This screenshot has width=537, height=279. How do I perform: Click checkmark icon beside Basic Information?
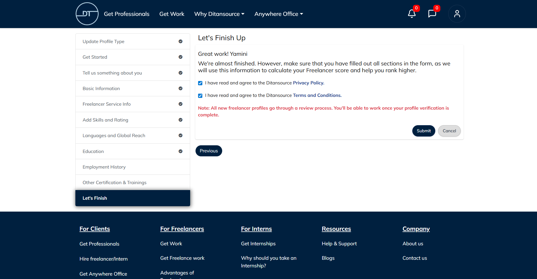point(181,89)
